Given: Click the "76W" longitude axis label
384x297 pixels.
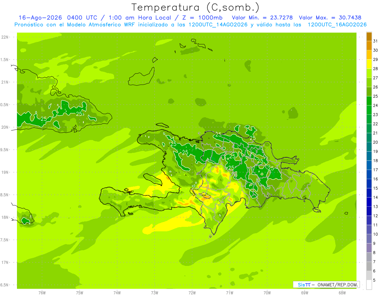Looking at the screenshot, I should pyautogui.click(x=42, y=293).
